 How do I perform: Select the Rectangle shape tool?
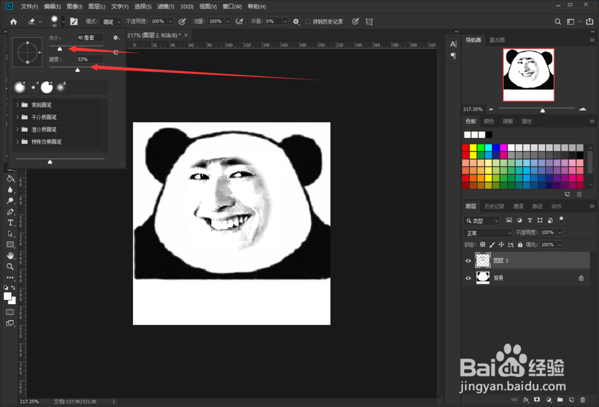coord(10,244)
